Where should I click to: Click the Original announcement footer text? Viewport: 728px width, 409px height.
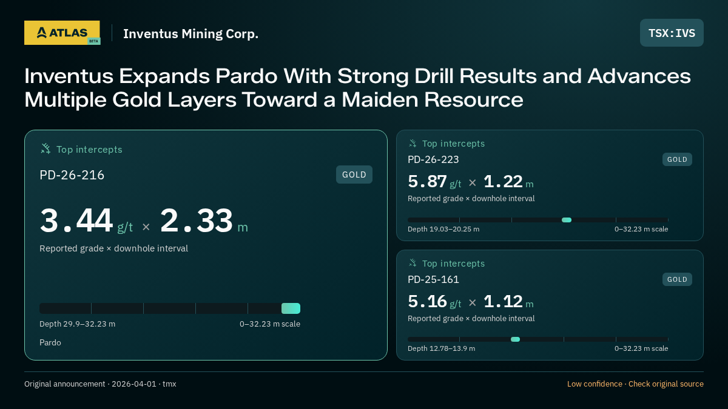(x=100, y=384)
